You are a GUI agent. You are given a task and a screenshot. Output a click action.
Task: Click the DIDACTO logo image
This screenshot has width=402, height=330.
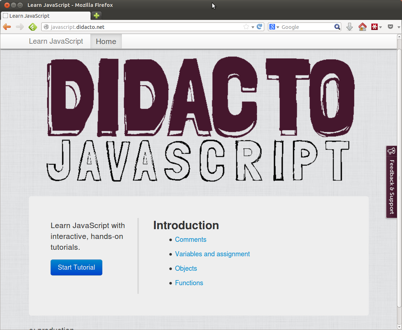201,119
